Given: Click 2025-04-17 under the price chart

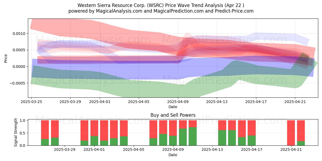Looking at the screenshot, I should point(256,102).
